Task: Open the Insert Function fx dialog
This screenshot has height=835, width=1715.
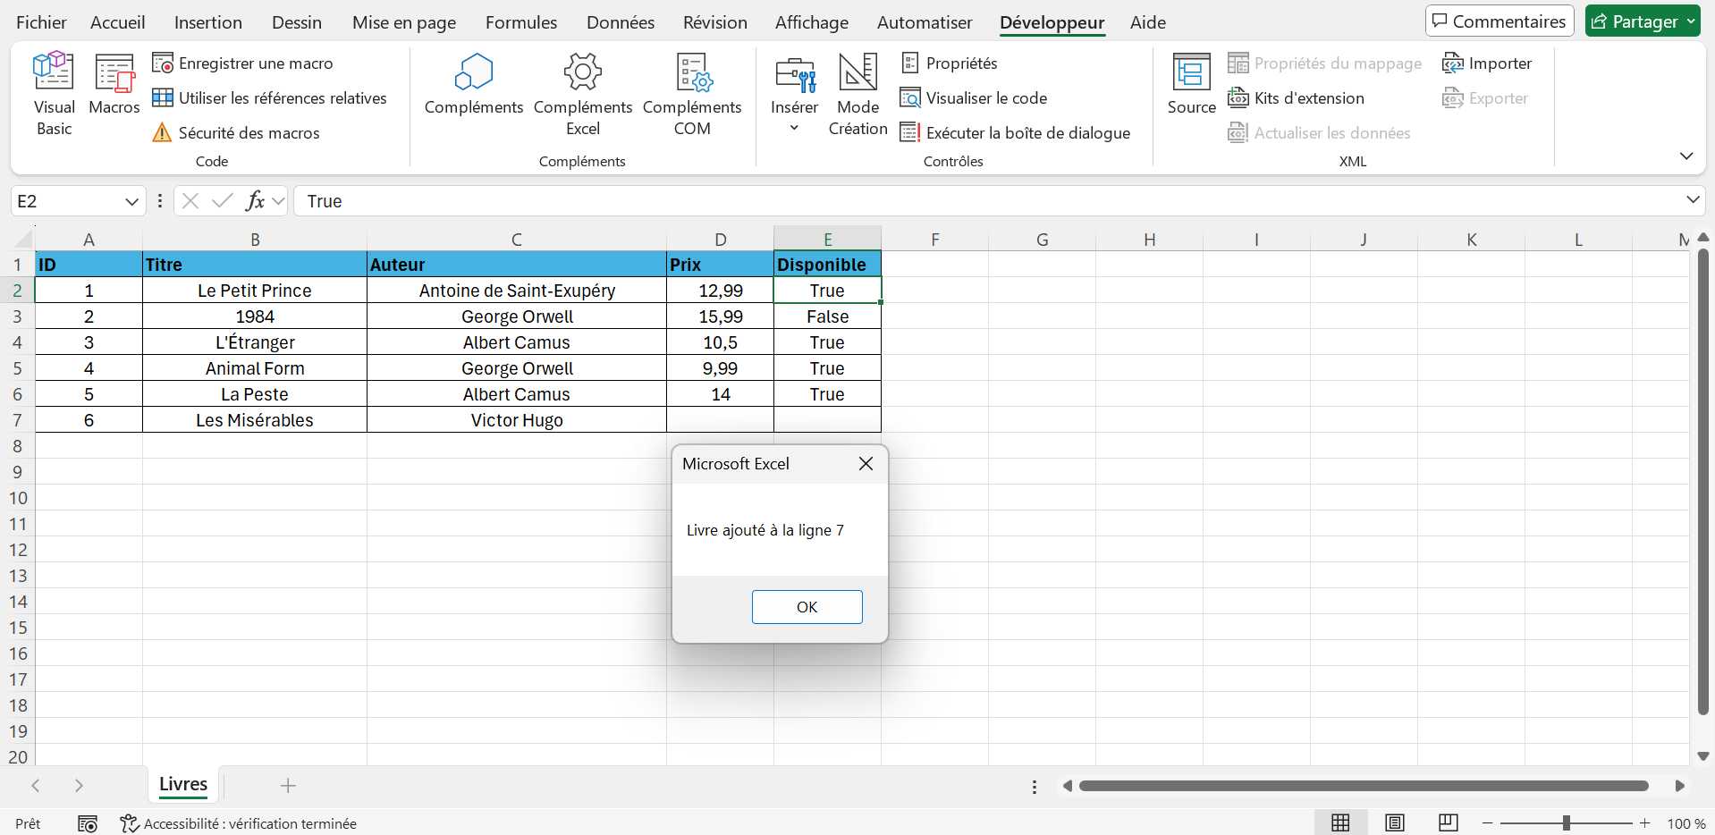Action: 256,201
